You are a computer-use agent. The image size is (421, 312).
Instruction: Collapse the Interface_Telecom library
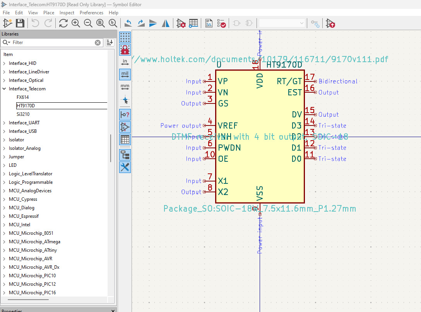click(4, 89)
